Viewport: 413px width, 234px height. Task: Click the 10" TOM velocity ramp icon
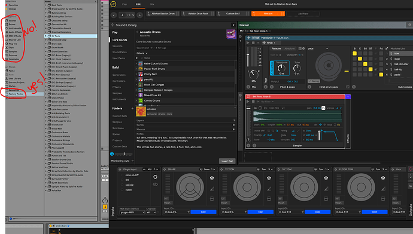[326, 189]
